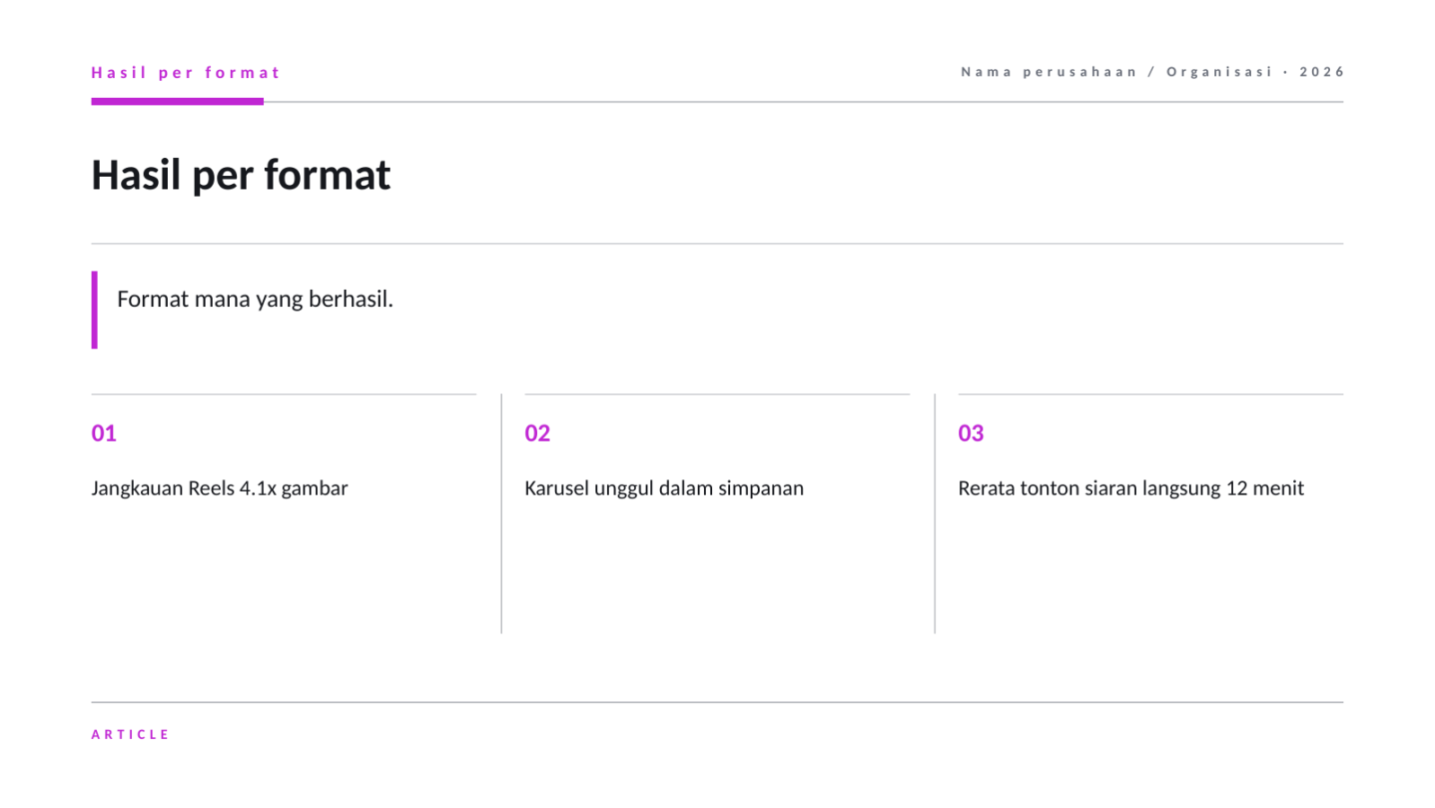Click the horizontal rule above the "ARTICLE" footer
The image size is (1435, 808).
tap(717, 702)
